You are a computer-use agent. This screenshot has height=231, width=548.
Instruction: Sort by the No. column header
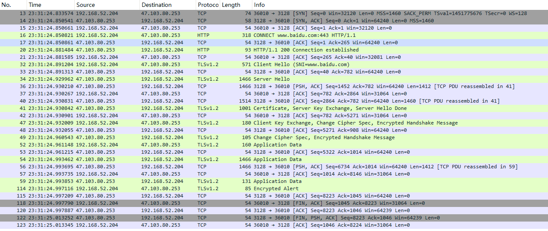13,5
